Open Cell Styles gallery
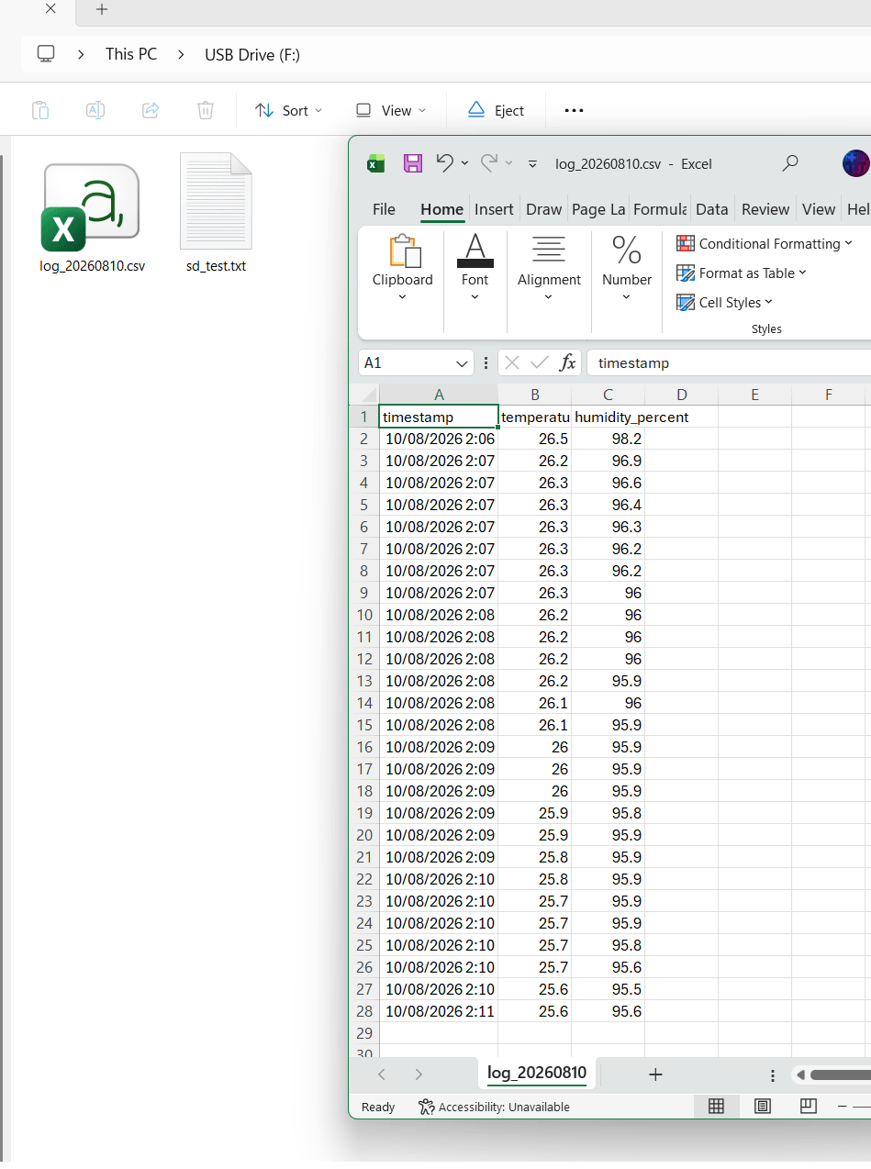Screen dimensions: 871x1169 725,302
